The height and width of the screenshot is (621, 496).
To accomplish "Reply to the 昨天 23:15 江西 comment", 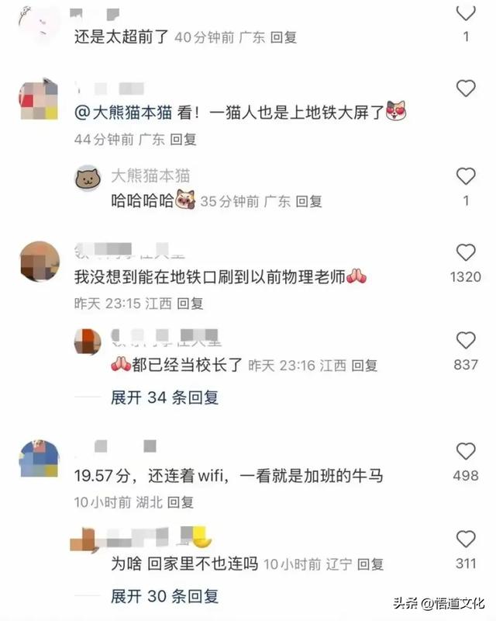I will pos(190,304).
